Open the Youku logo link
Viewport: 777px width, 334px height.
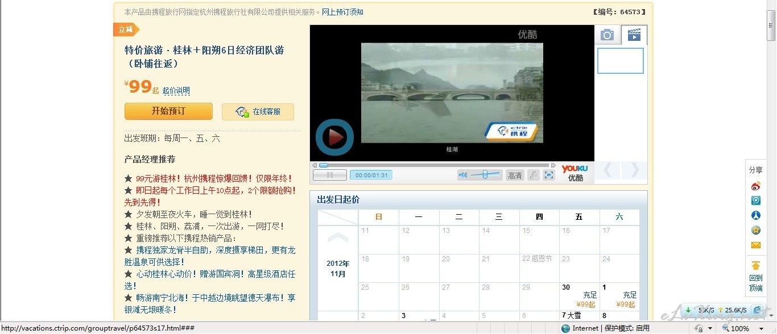pyautogui.click(x=575, y=173)
